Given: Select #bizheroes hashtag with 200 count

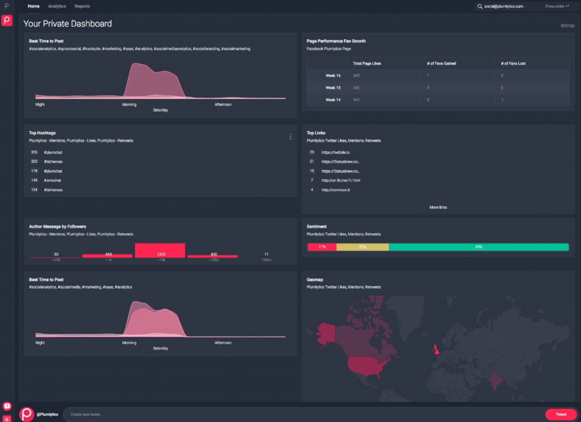Looking at the screenshot, I should [53, 162].
